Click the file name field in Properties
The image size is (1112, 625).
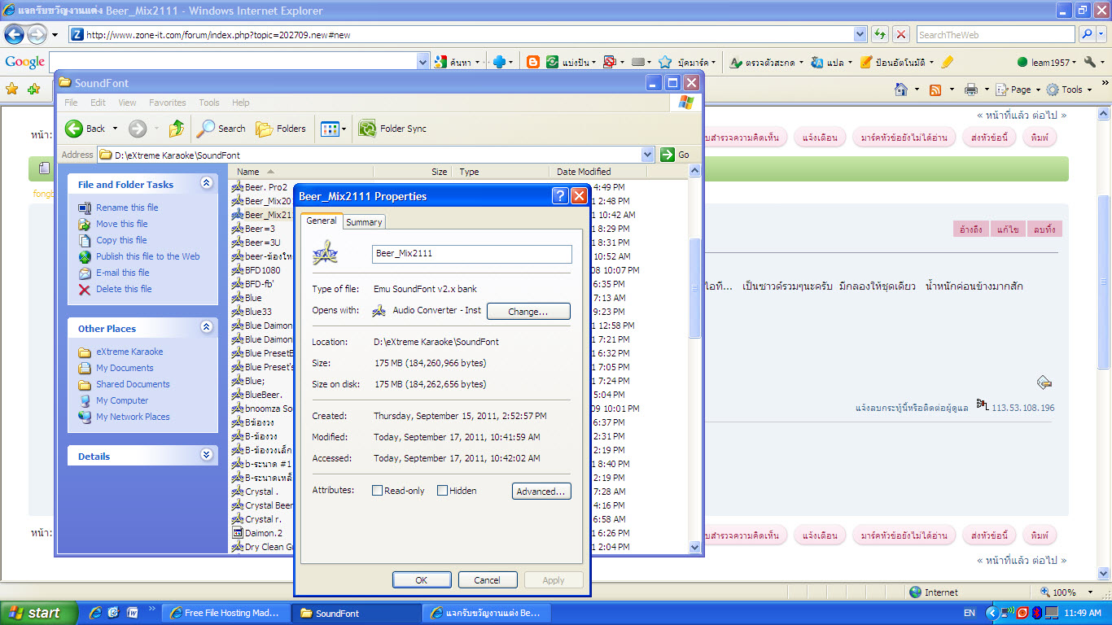471,254
